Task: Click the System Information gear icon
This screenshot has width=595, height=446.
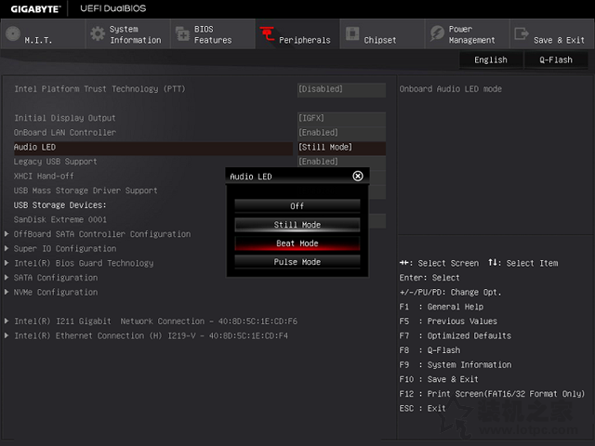Action: pyautogui.click(x=98, y=34)
